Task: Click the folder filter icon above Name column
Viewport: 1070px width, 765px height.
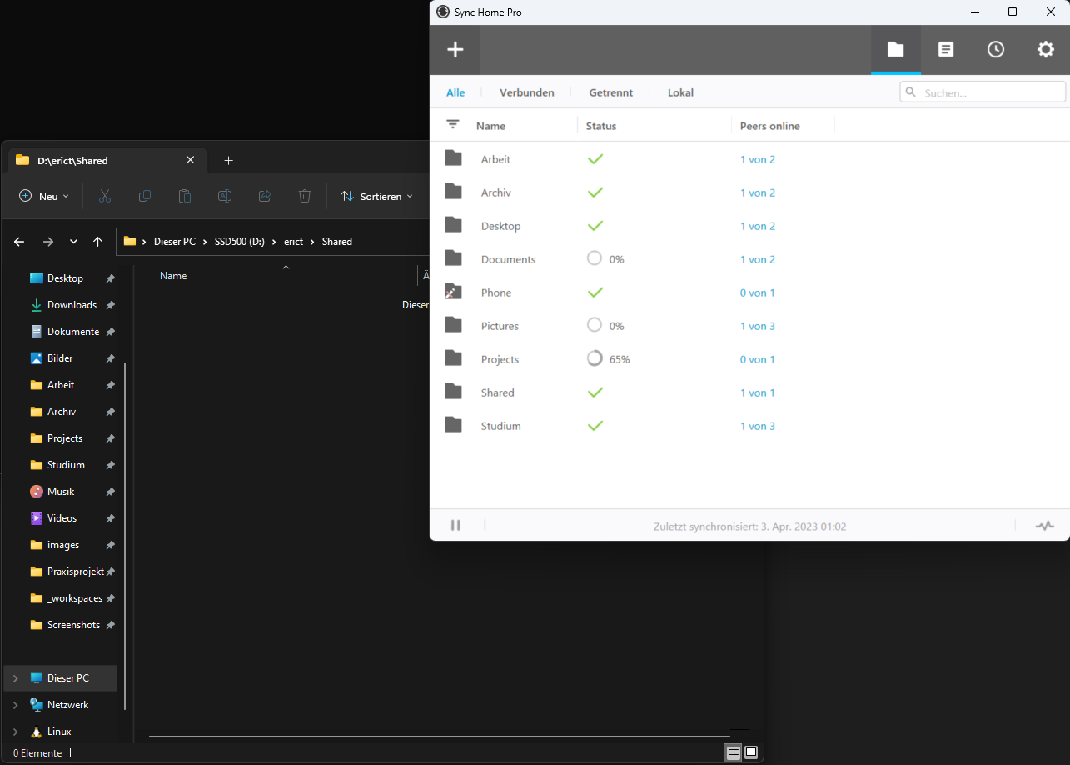Action: [452, 124]
